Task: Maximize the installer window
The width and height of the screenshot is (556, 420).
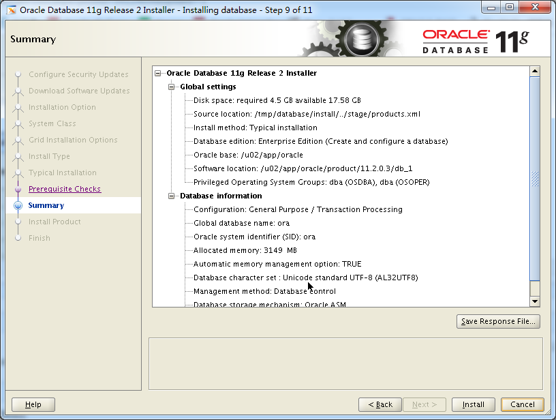Action: pyautogui.click(x=510, y=7)
